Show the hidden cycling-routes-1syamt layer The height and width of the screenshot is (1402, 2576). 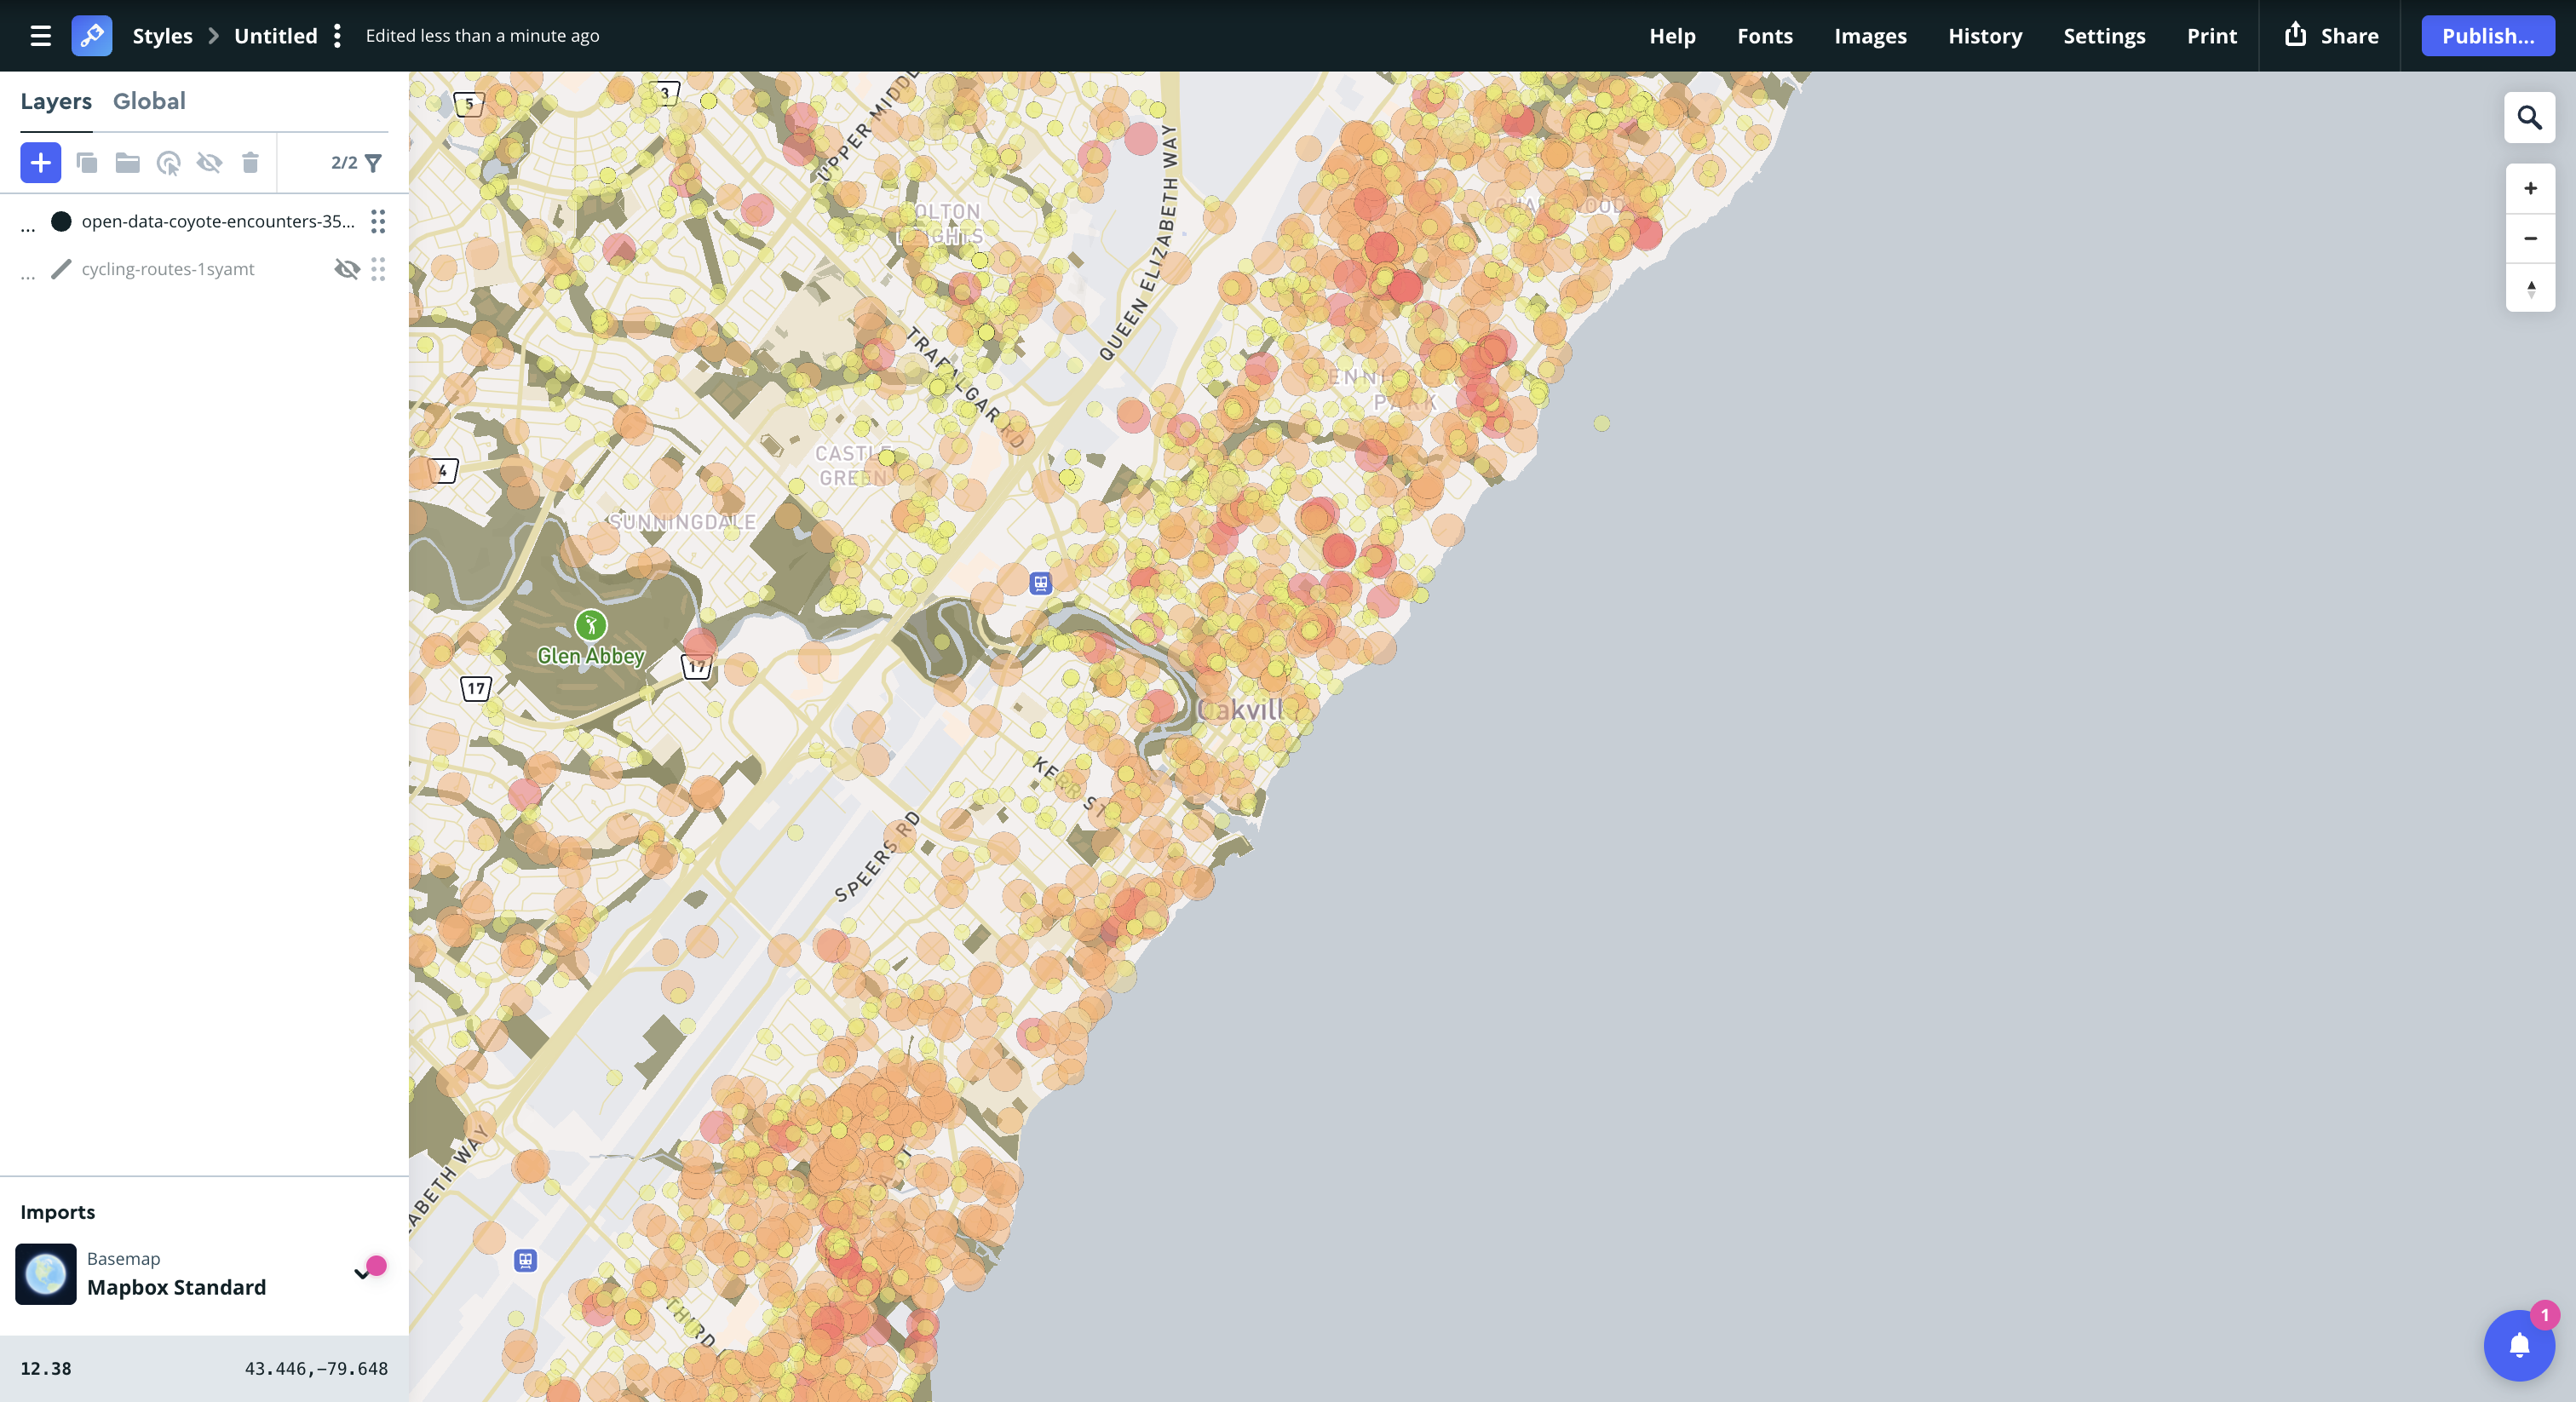click(348, 269)
